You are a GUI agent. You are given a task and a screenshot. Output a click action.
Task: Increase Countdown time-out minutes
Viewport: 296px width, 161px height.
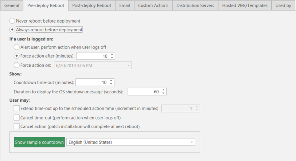111,81
